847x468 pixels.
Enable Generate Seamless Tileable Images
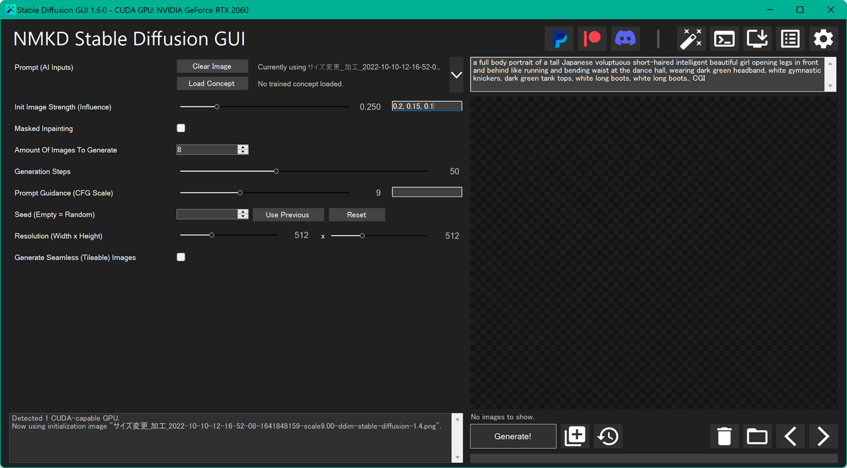click(x=181, y=256)
